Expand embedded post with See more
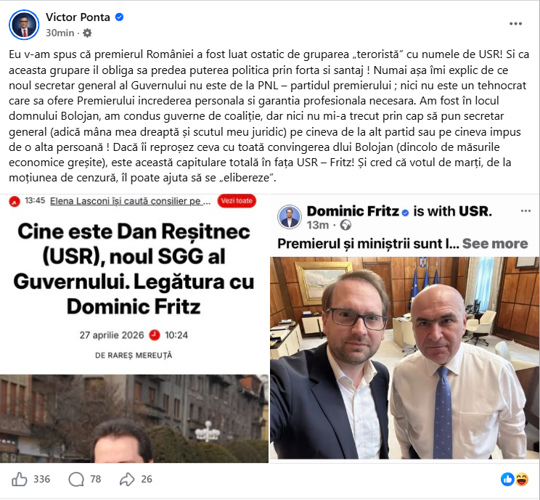This screenshot has height=500, width=540. [495, 244]
